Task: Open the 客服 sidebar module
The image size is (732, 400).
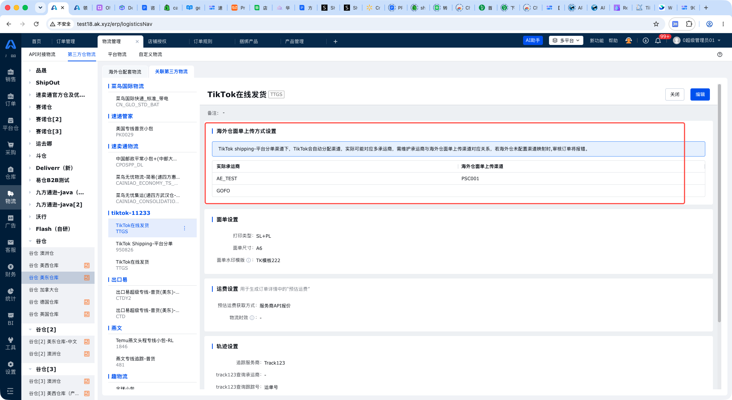Action: 11,246
